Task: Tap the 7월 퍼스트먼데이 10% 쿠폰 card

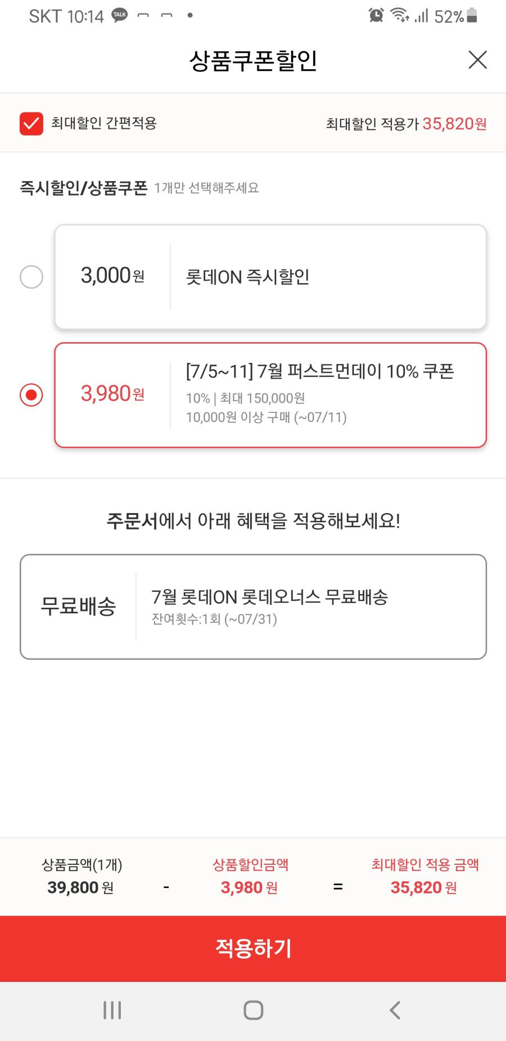Action: [270, 395]
